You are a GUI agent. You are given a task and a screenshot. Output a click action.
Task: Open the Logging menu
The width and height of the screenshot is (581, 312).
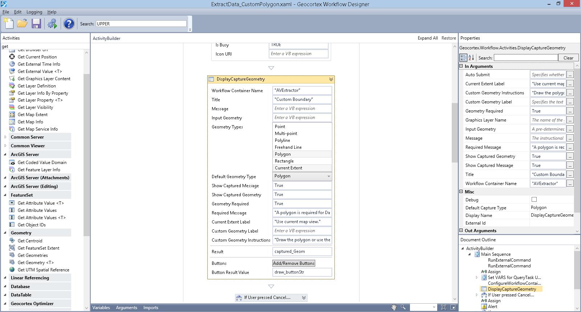tap(34, 12)
